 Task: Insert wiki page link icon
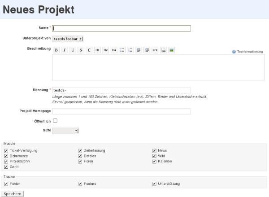coord(163,50)
